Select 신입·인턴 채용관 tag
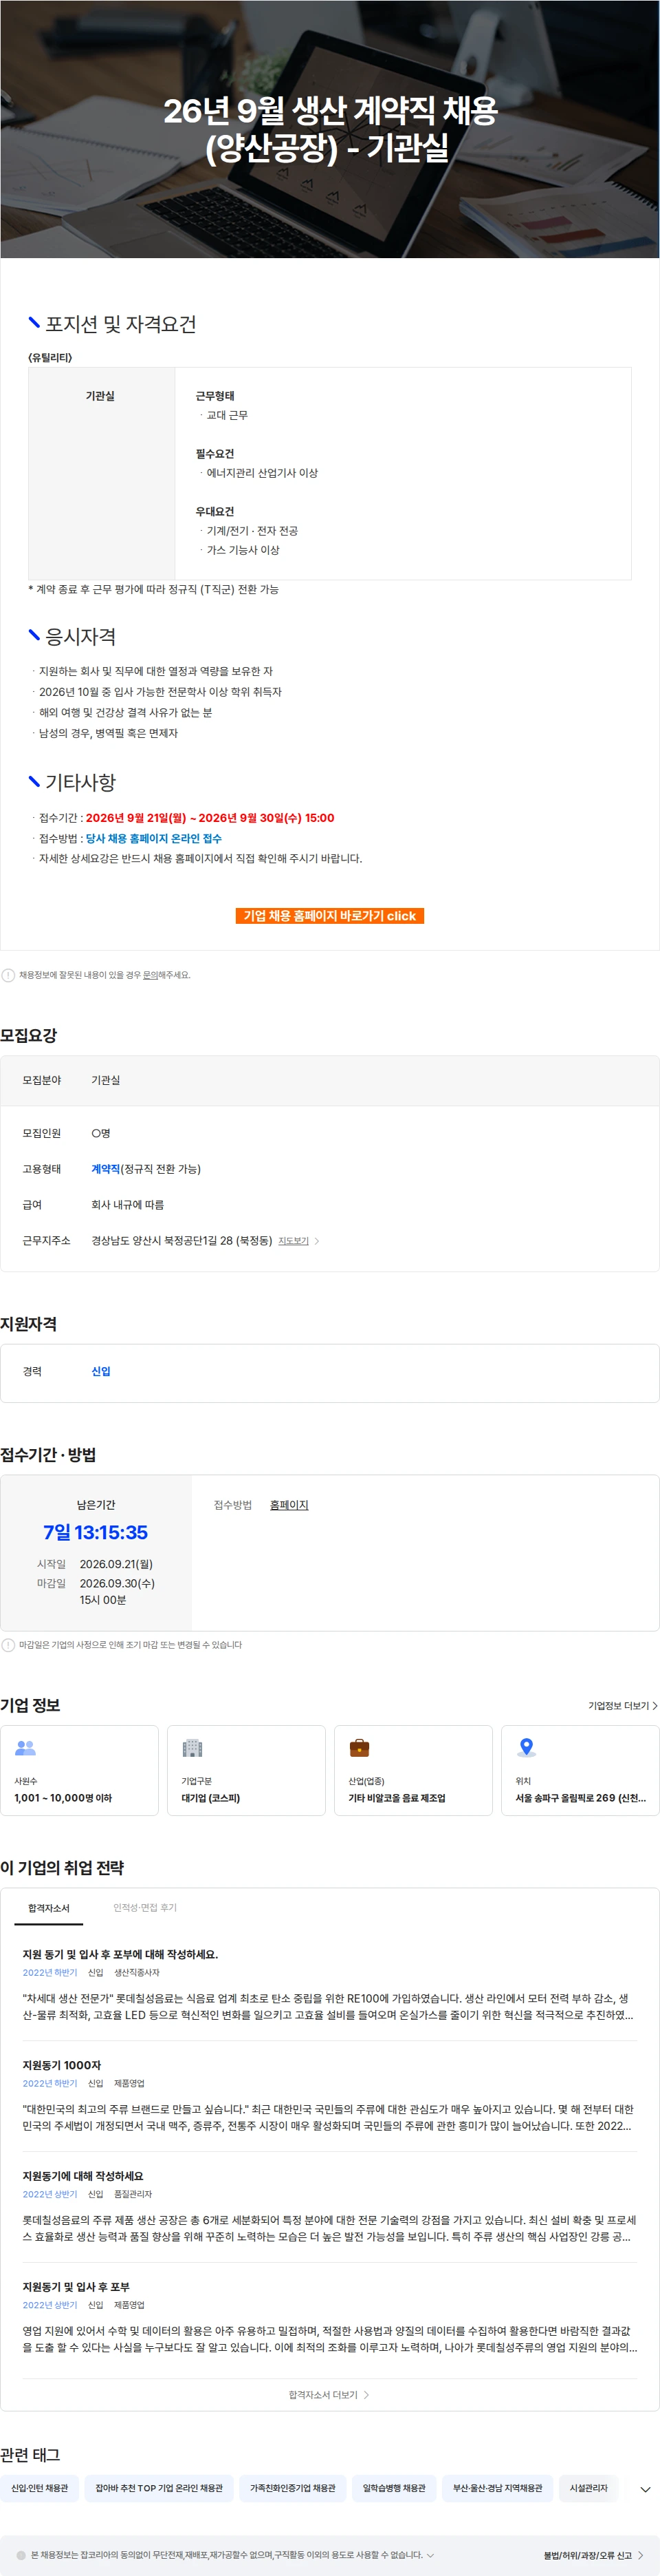 click(x=40, y=2488)
